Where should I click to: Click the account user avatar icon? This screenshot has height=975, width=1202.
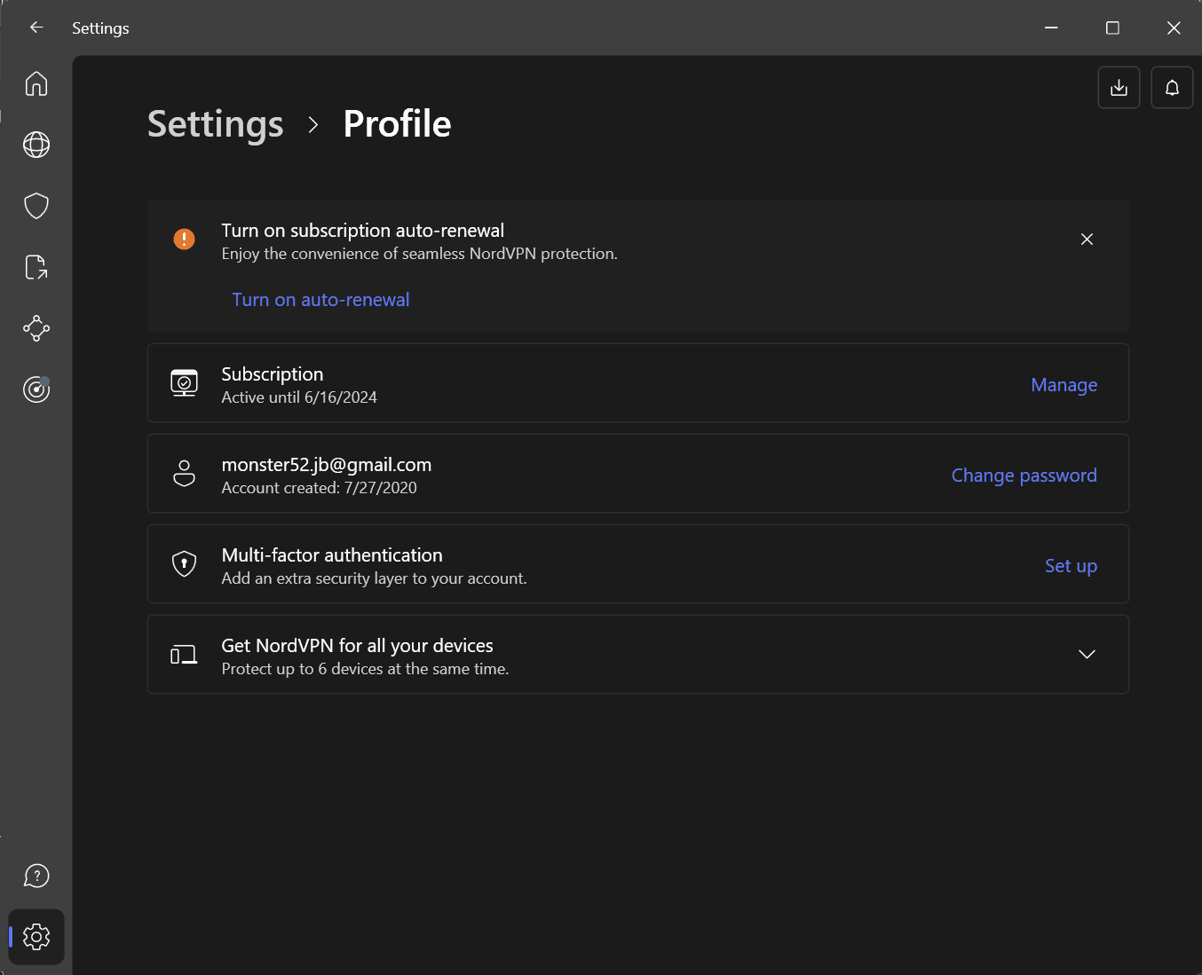184,473
